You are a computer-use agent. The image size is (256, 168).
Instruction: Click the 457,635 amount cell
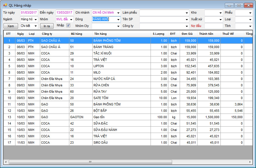(209, 66)
